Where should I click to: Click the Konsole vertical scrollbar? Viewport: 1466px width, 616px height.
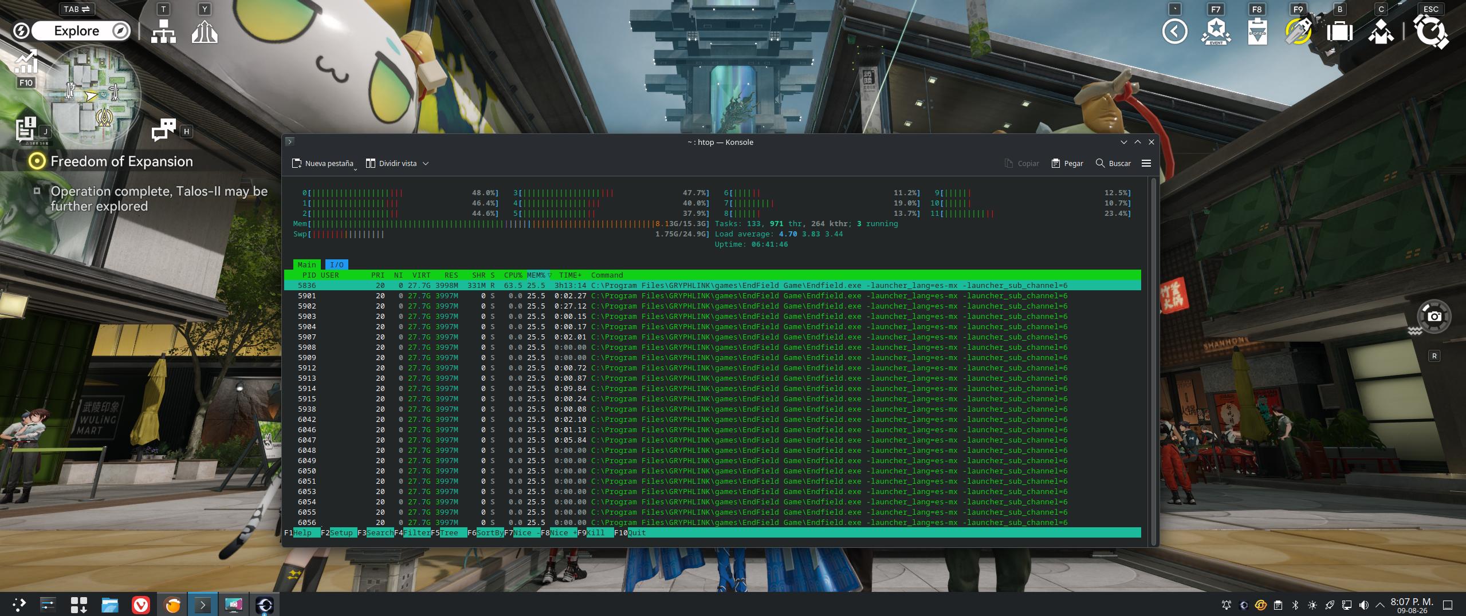click(x=1154, y=361)
